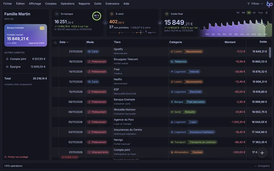Open the Outils menu
The width and height of the screenshot is (274, 171).
coord(97,4)
